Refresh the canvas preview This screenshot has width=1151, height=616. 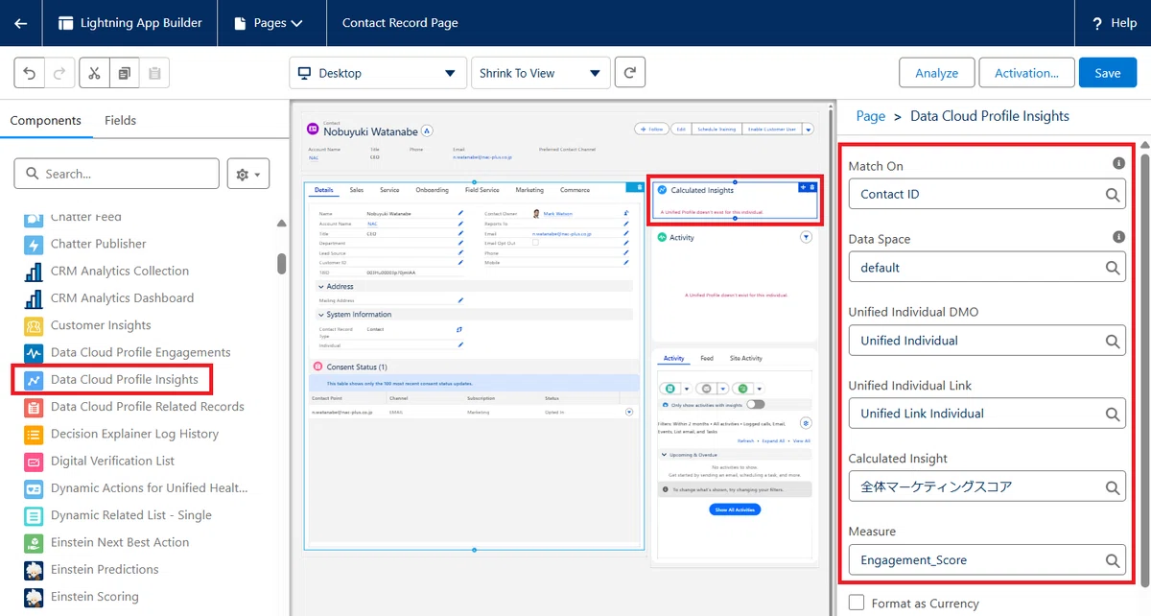click(630, 73)
